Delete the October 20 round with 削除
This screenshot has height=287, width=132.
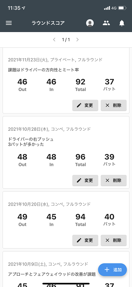(x=114, y=240)
